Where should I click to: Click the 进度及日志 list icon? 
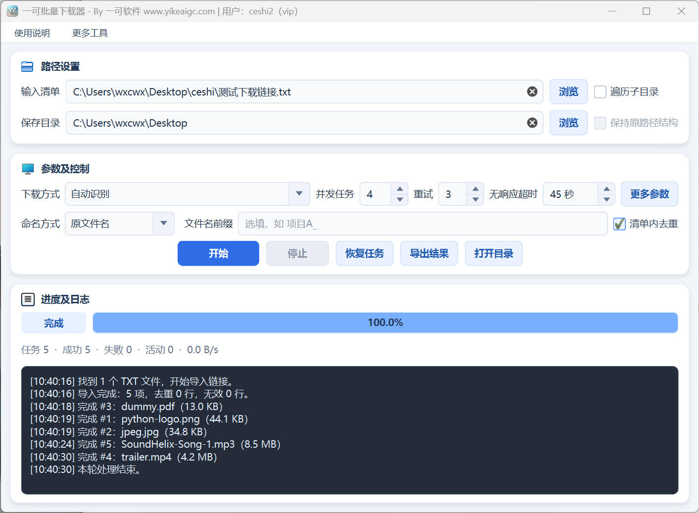click(x=28, y=299)
